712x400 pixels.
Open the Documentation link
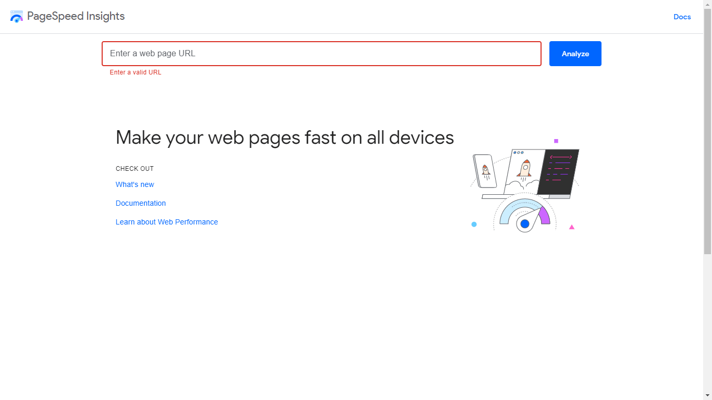tap(141, 203)
